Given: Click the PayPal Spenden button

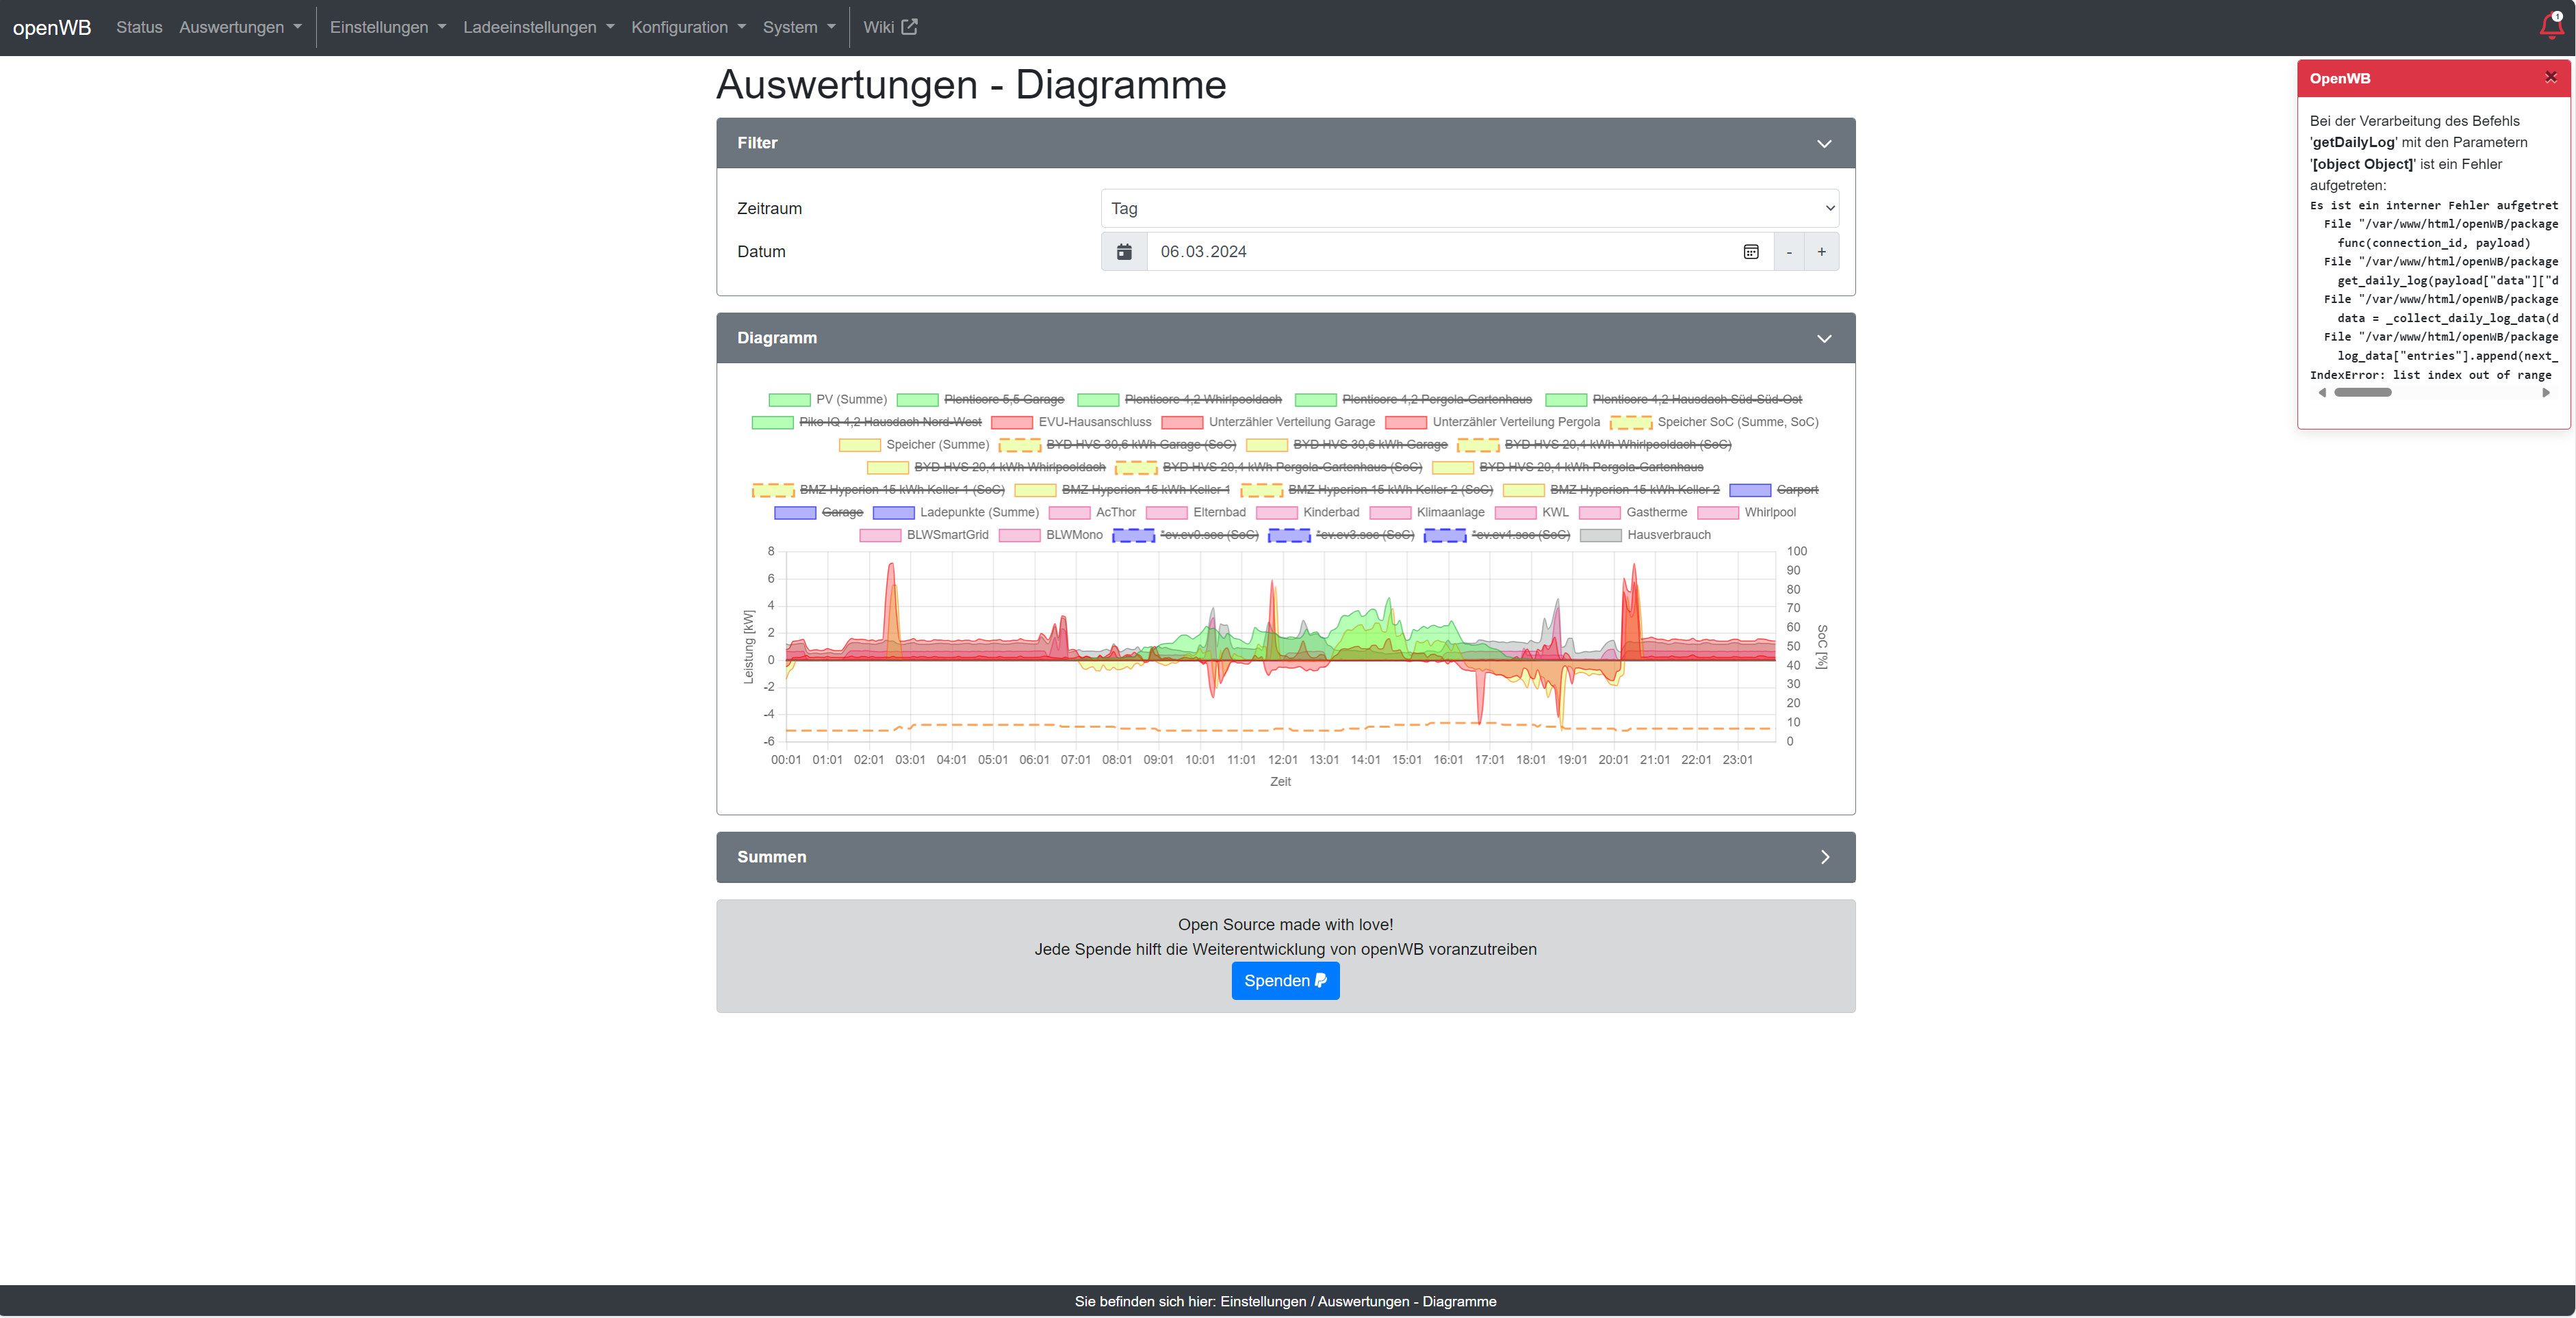Looking at the screenshot, I should [x=1285, y=980].
